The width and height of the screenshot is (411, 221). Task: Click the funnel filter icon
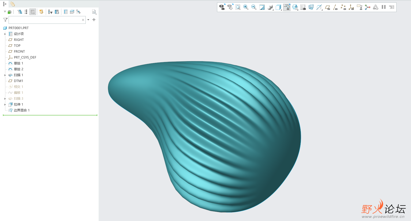point(5,20)
